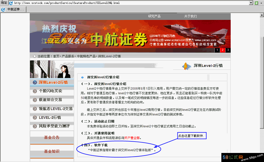The image size is (264, 162).
Task: Click the page icon in address bar
Action: point(11,3)
